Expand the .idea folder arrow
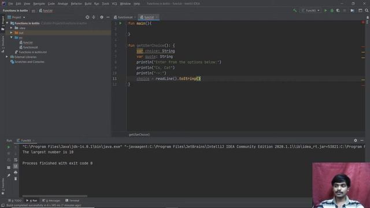 pyautogui.click(x=12, y=28)
